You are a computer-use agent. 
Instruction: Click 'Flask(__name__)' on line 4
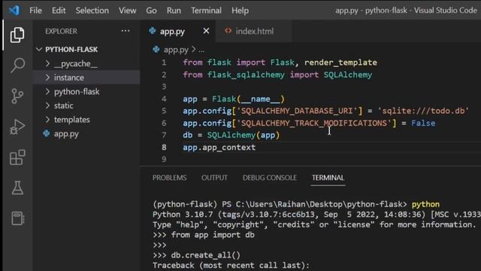pos(248,99)
